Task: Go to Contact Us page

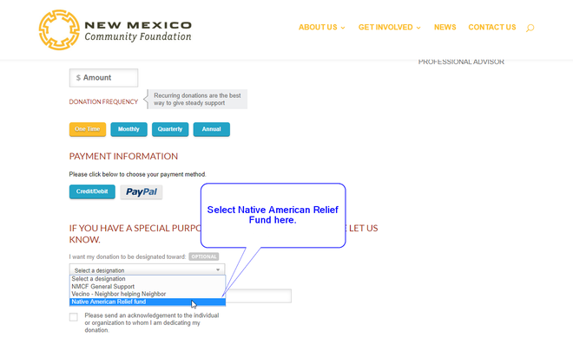Action: click(x=491, y=28)
